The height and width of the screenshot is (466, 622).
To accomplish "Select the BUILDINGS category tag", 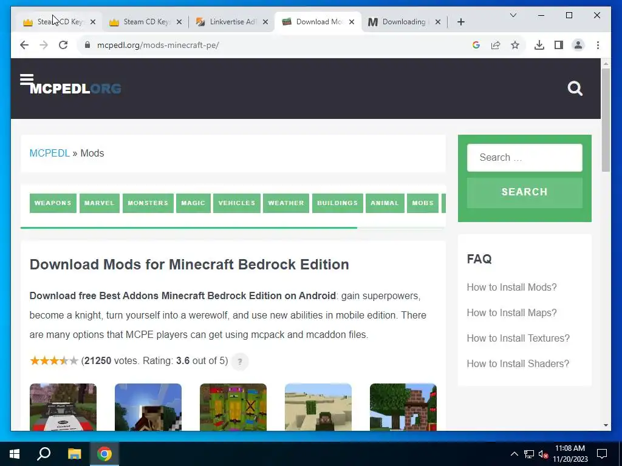I will 338,203.
